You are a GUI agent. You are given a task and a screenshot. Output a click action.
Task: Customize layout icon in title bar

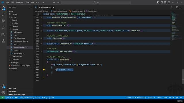pyautogui.click(x=169, y=3)
